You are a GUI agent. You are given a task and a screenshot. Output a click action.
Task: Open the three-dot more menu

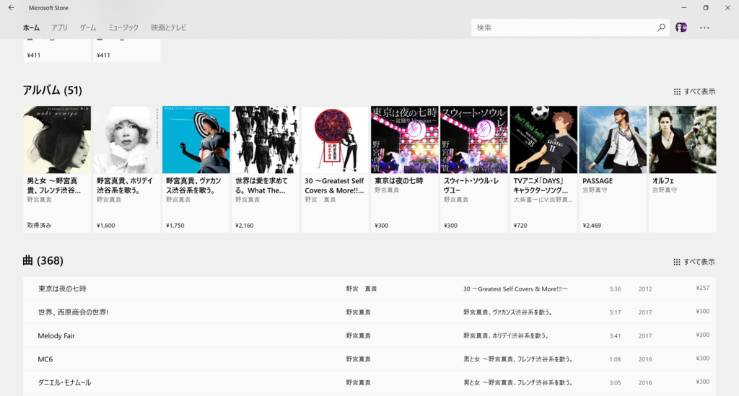pyautogui.click(x=704, y=28)
